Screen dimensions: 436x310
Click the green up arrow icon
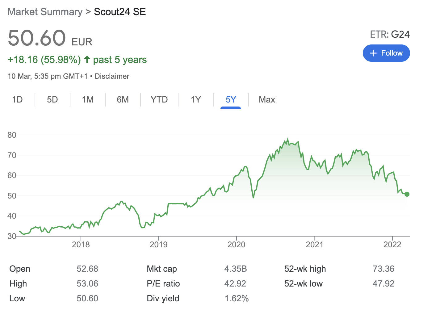point(87,59)
